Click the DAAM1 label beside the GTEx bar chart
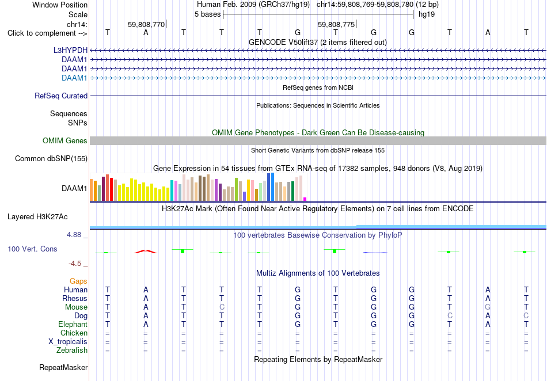The height and width of the screenshot is (381, 547). 74,188
